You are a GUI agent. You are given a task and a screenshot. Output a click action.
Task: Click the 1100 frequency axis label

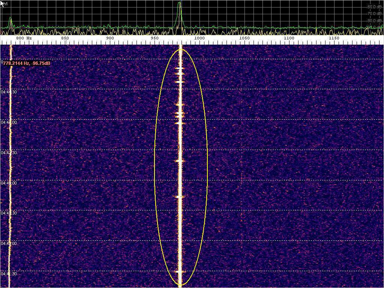pyautogui.click(x=289, y=38)
